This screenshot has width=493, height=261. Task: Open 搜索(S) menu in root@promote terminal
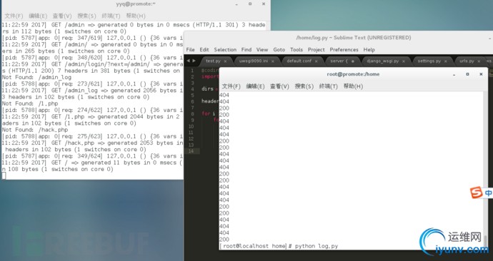coord(304,86)
